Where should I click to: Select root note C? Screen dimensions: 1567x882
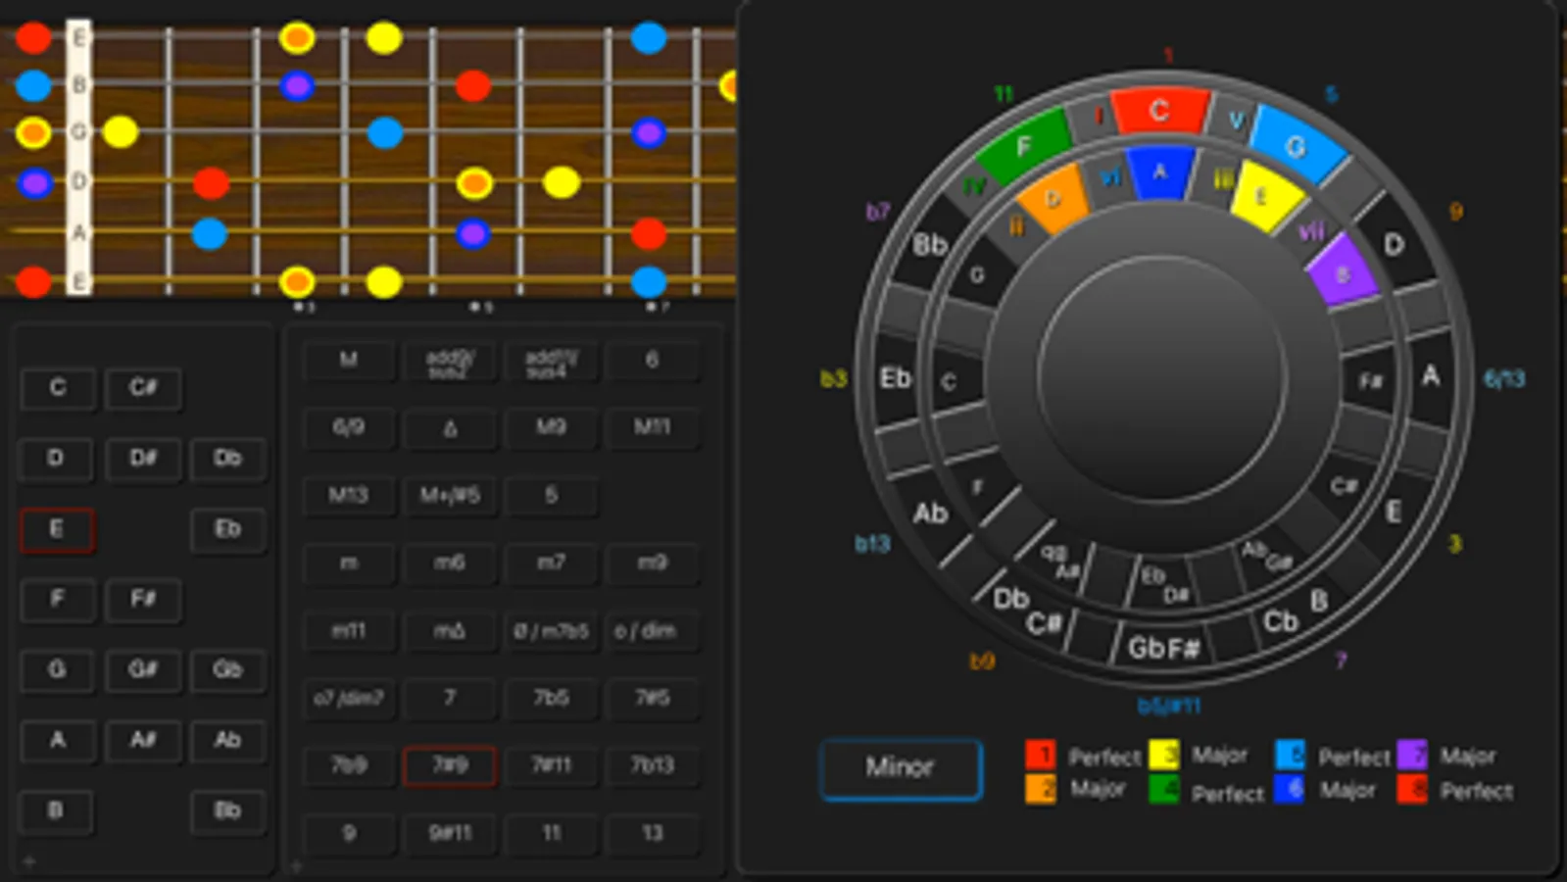tap(58, 388)
